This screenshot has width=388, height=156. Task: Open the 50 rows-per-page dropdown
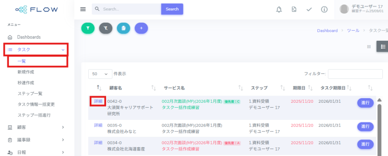point(100,74)
